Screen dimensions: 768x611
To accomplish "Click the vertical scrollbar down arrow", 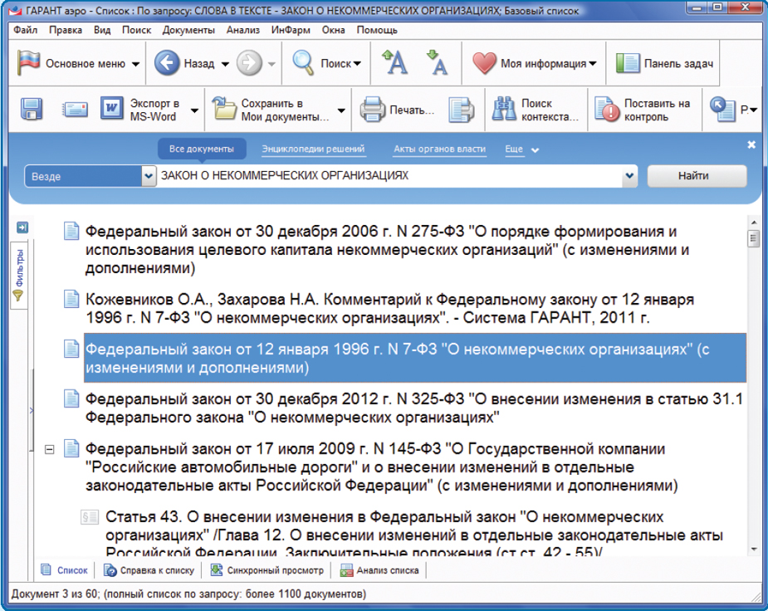I will click(x=754, y=549).
